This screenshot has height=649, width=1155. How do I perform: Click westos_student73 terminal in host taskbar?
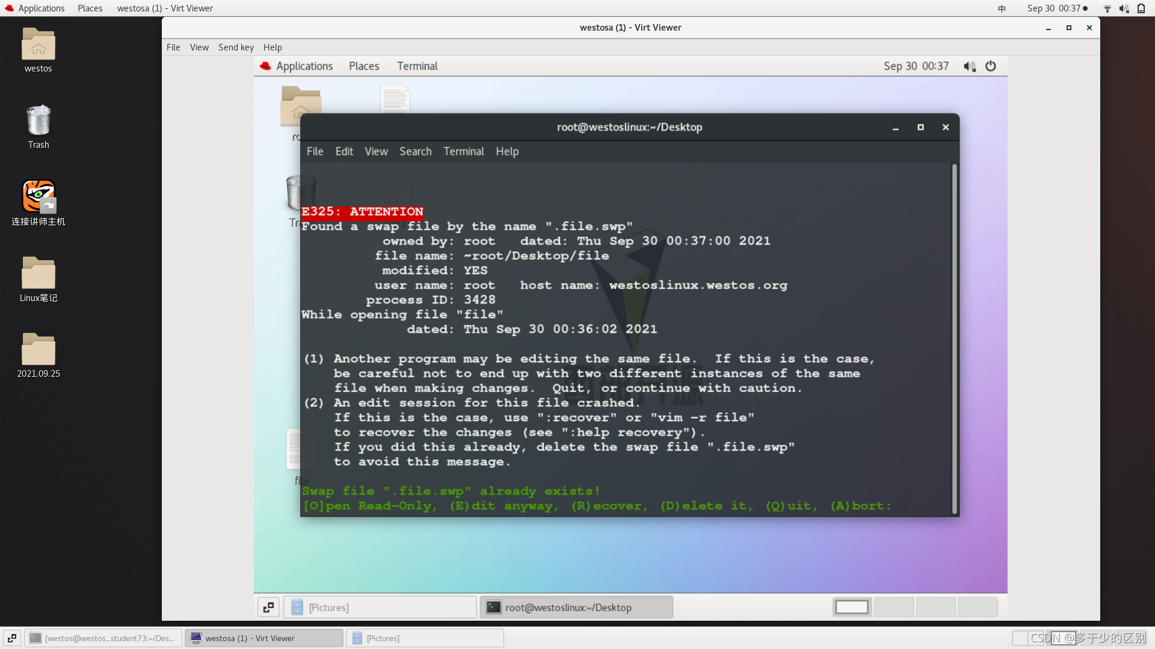[103, 638]
